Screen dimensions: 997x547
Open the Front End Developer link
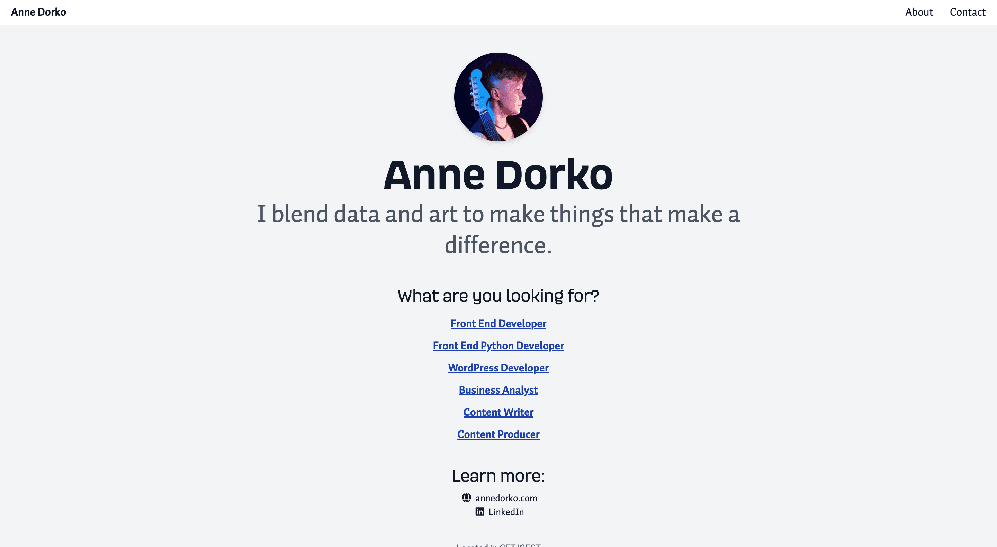tap(498, 323)
